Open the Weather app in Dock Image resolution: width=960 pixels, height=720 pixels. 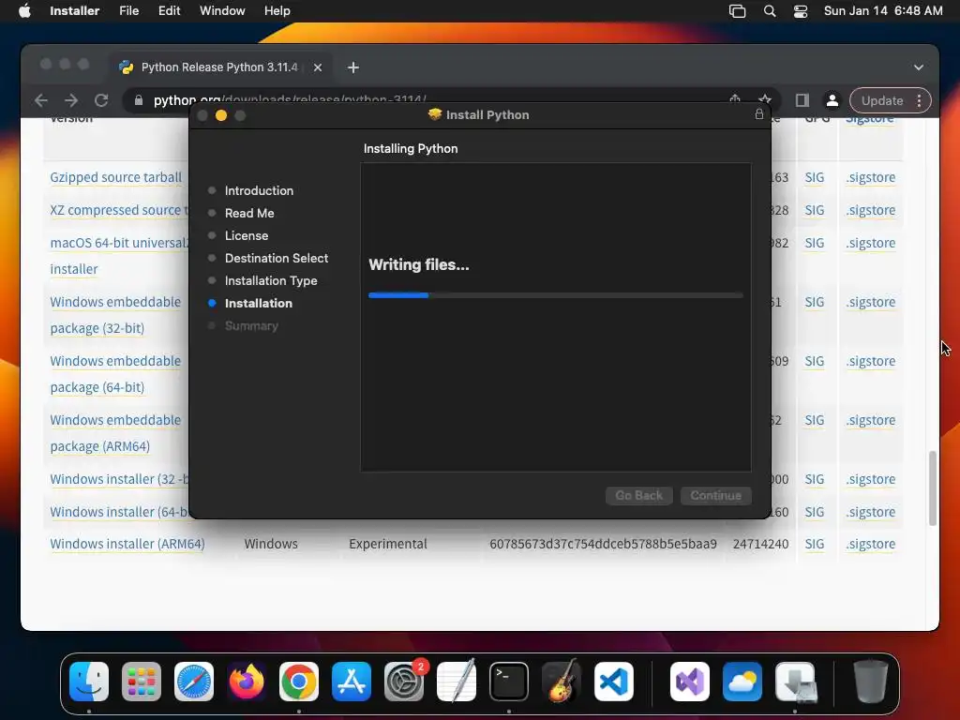(x=742, y=682)
